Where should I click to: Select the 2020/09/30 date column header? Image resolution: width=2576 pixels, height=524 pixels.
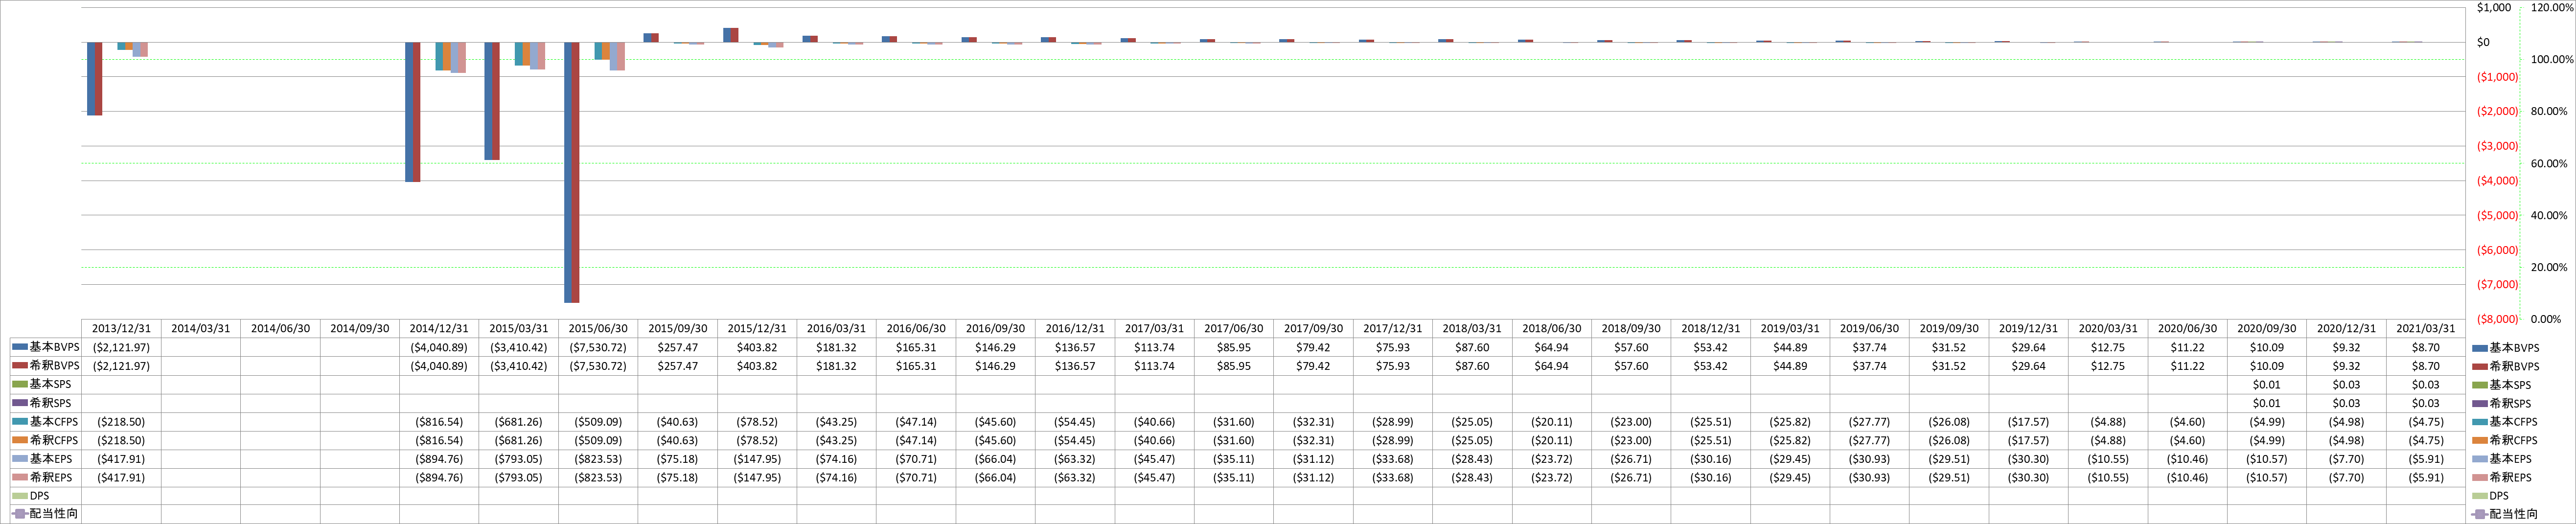coord(2266,329)
